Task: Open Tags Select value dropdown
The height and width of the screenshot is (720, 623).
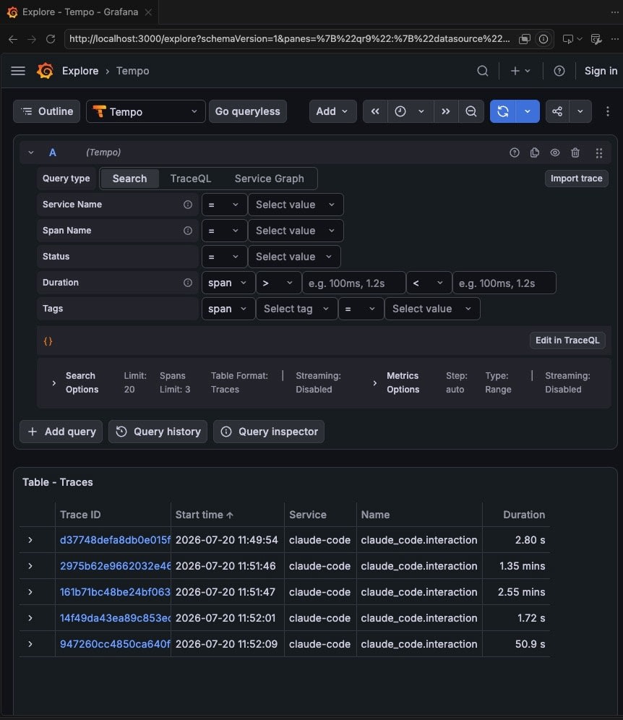Action: tap(432, 309)
